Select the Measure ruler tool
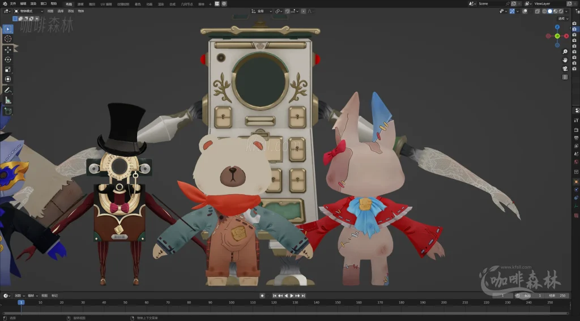Screen dimensions: 580x321 tap(8, 100)
